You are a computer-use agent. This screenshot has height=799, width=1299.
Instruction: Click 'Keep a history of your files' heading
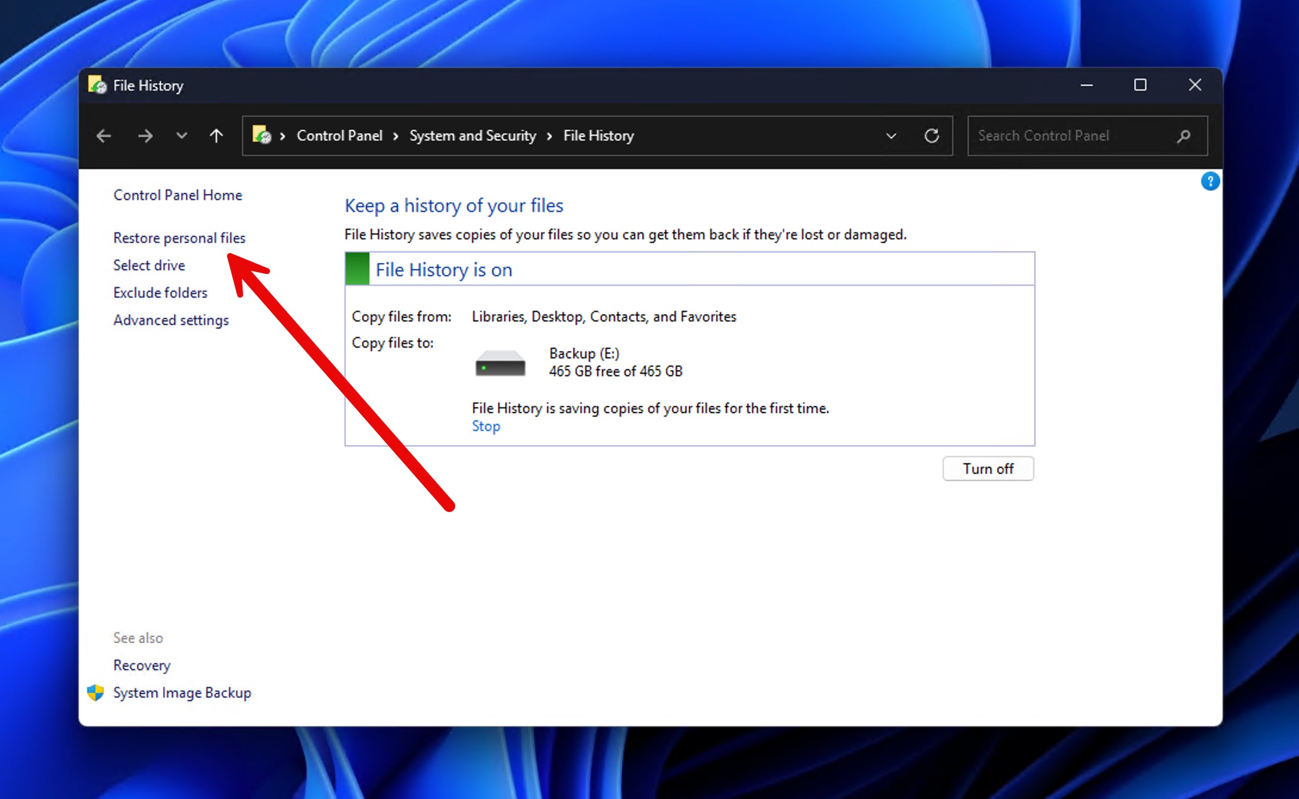click(x=453, y=205)
